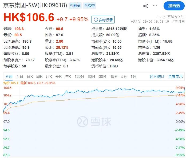The height and width of the screenshot is (158, 186).
Task: Click the 可融资 tag
Action: [75, 5]
